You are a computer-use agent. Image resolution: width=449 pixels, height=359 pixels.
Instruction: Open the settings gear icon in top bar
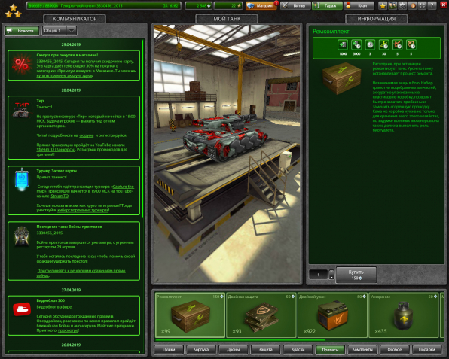(402, 5)
